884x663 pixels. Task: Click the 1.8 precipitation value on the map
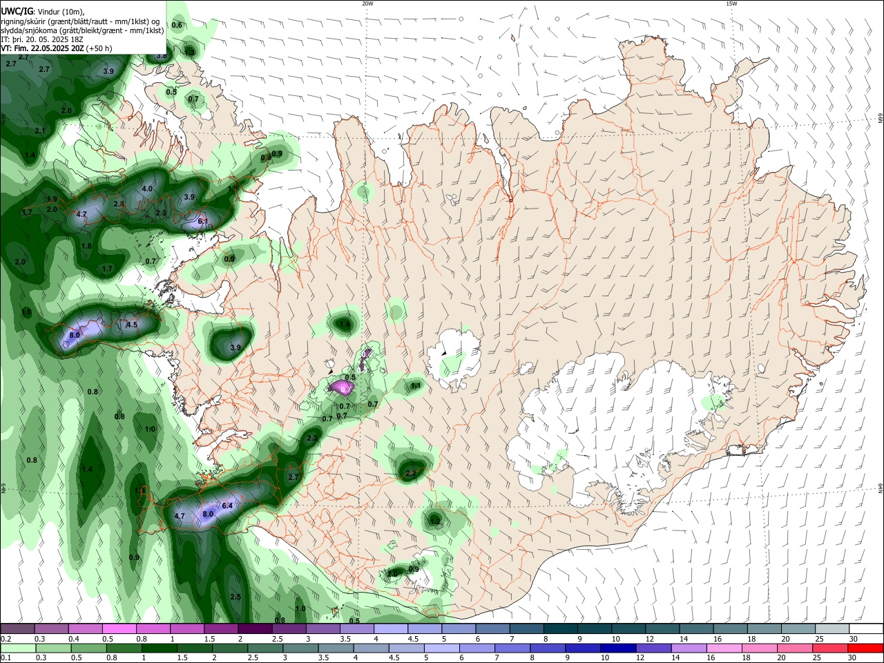point(86,246)
